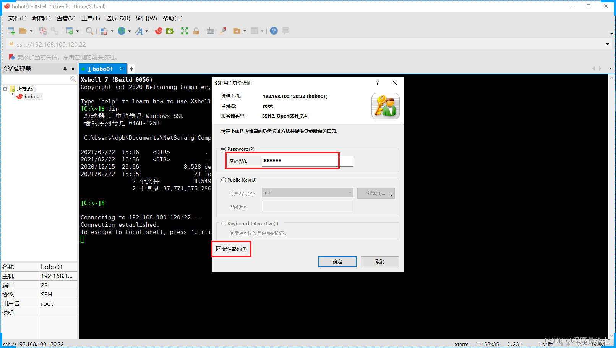Click the tile layout toolbar icon

point(254,31)
